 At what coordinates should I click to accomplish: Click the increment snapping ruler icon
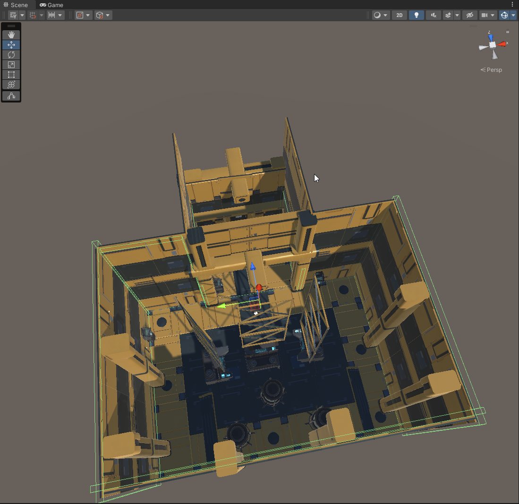pyautogui.click(x=51, y=15)
